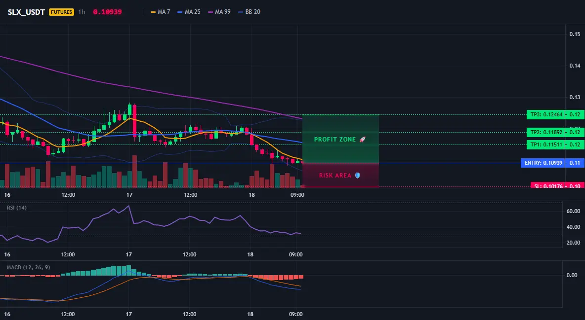This screenshot has width=585, height=320.
Task: Click the 20.00 value on RSI axis
Action: tap(573, 243)
